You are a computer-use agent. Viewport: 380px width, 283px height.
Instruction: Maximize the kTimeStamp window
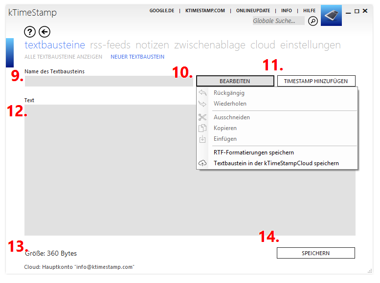coord(357,11)
